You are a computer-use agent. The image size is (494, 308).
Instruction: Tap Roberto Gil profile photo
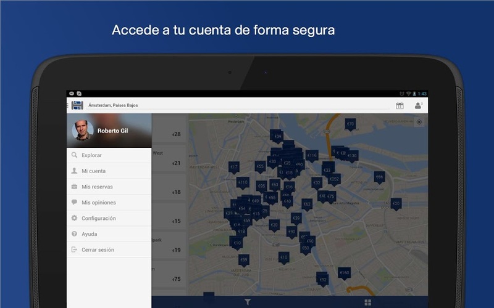coord(83,130)
